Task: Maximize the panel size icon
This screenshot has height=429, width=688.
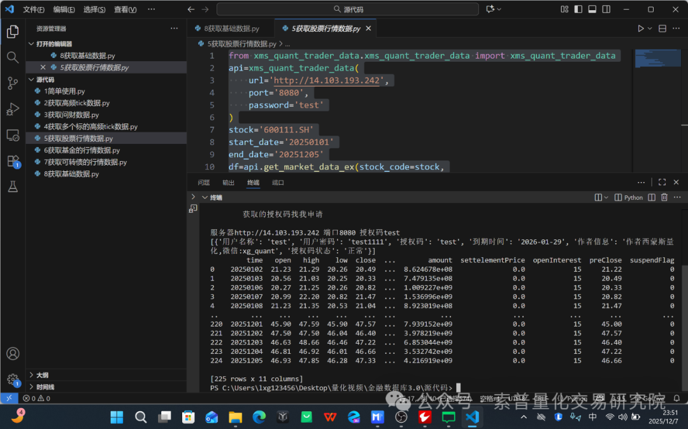Action: pos(662,182)
